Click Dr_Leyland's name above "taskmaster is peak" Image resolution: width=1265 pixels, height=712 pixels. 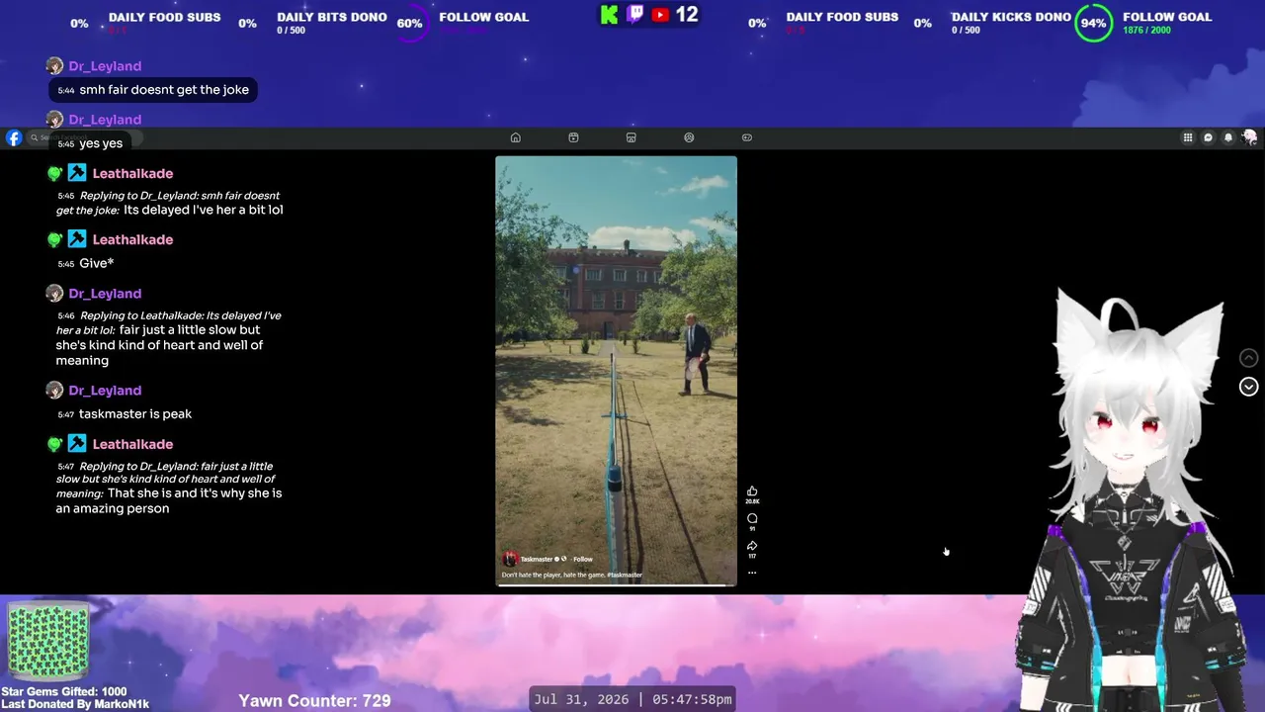(105, 391)
